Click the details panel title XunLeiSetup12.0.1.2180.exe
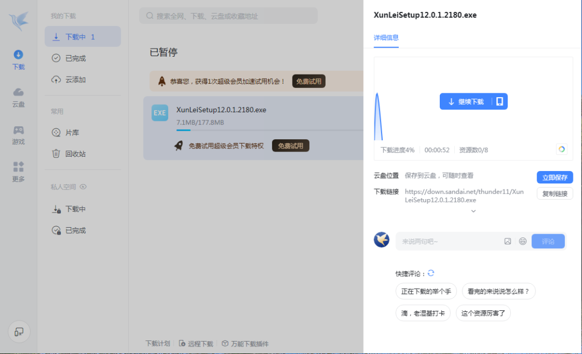The width and height of the screenshot is (582, 354). 425,15
